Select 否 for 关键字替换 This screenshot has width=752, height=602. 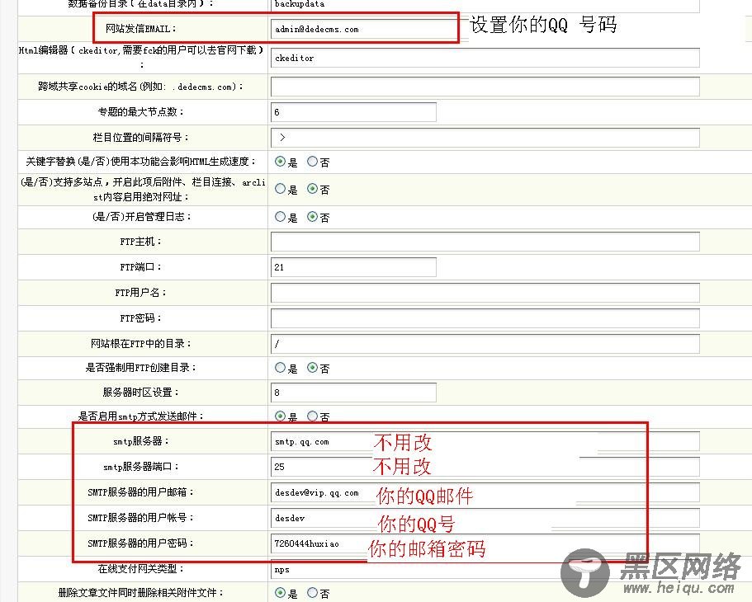(x=312, y=162)
